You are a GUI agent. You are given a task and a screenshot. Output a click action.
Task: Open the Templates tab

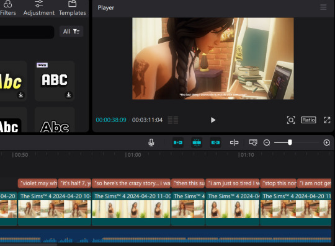click(72, 8)
